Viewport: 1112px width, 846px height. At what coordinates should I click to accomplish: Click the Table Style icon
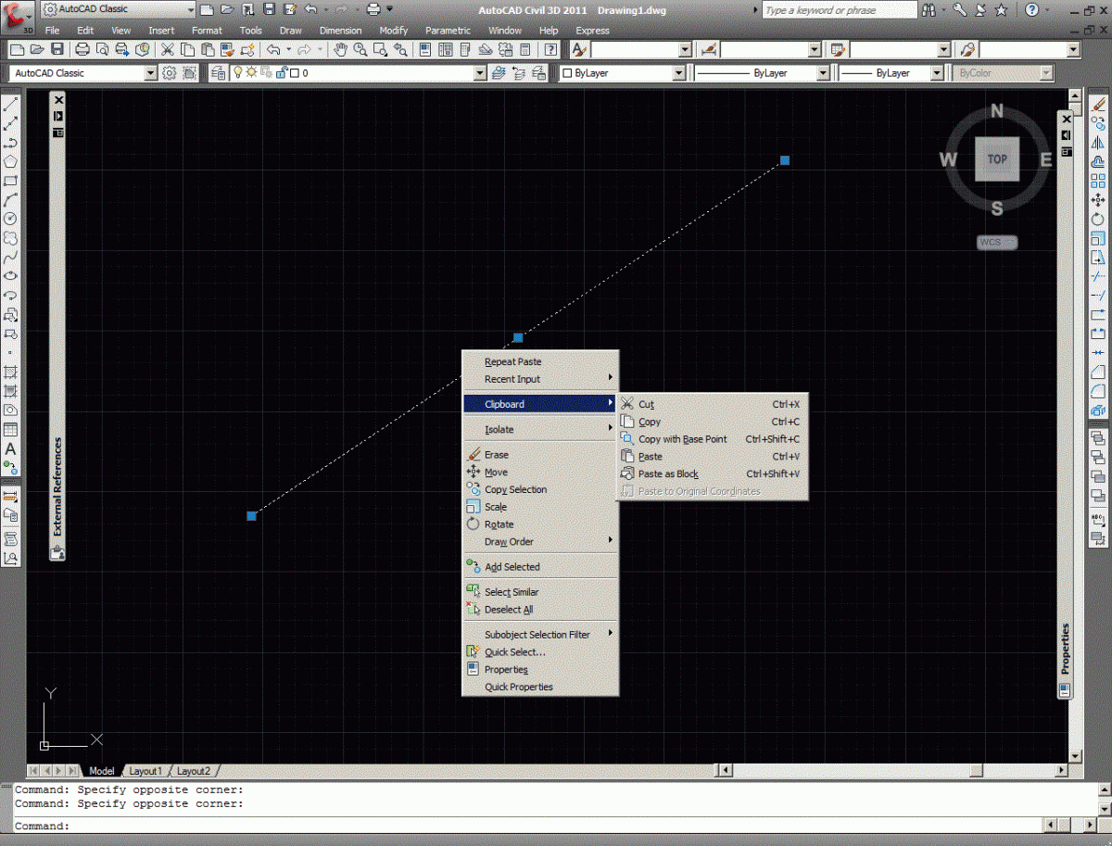pos(838,49)
